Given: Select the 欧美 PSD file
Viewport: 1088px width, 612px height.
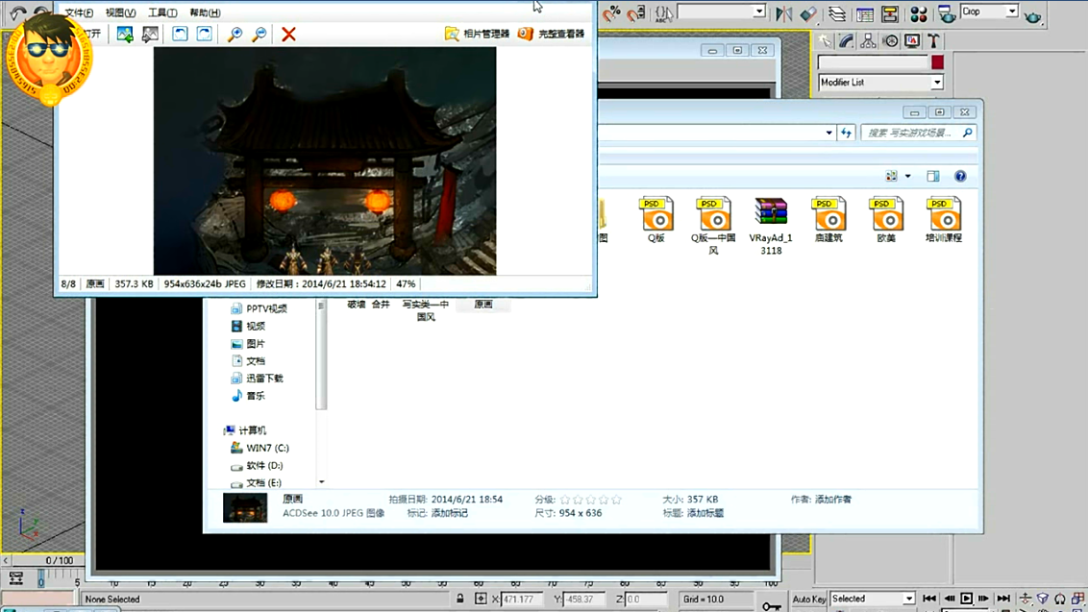Looking at the screenshot, I should 886,220.
